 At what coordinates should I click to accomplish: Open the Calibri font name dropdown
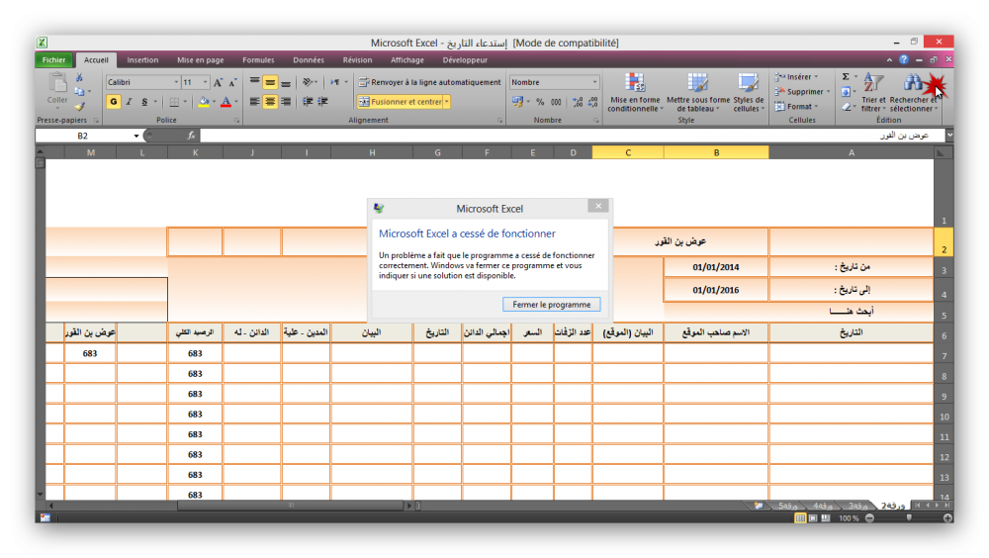(176, 82)
